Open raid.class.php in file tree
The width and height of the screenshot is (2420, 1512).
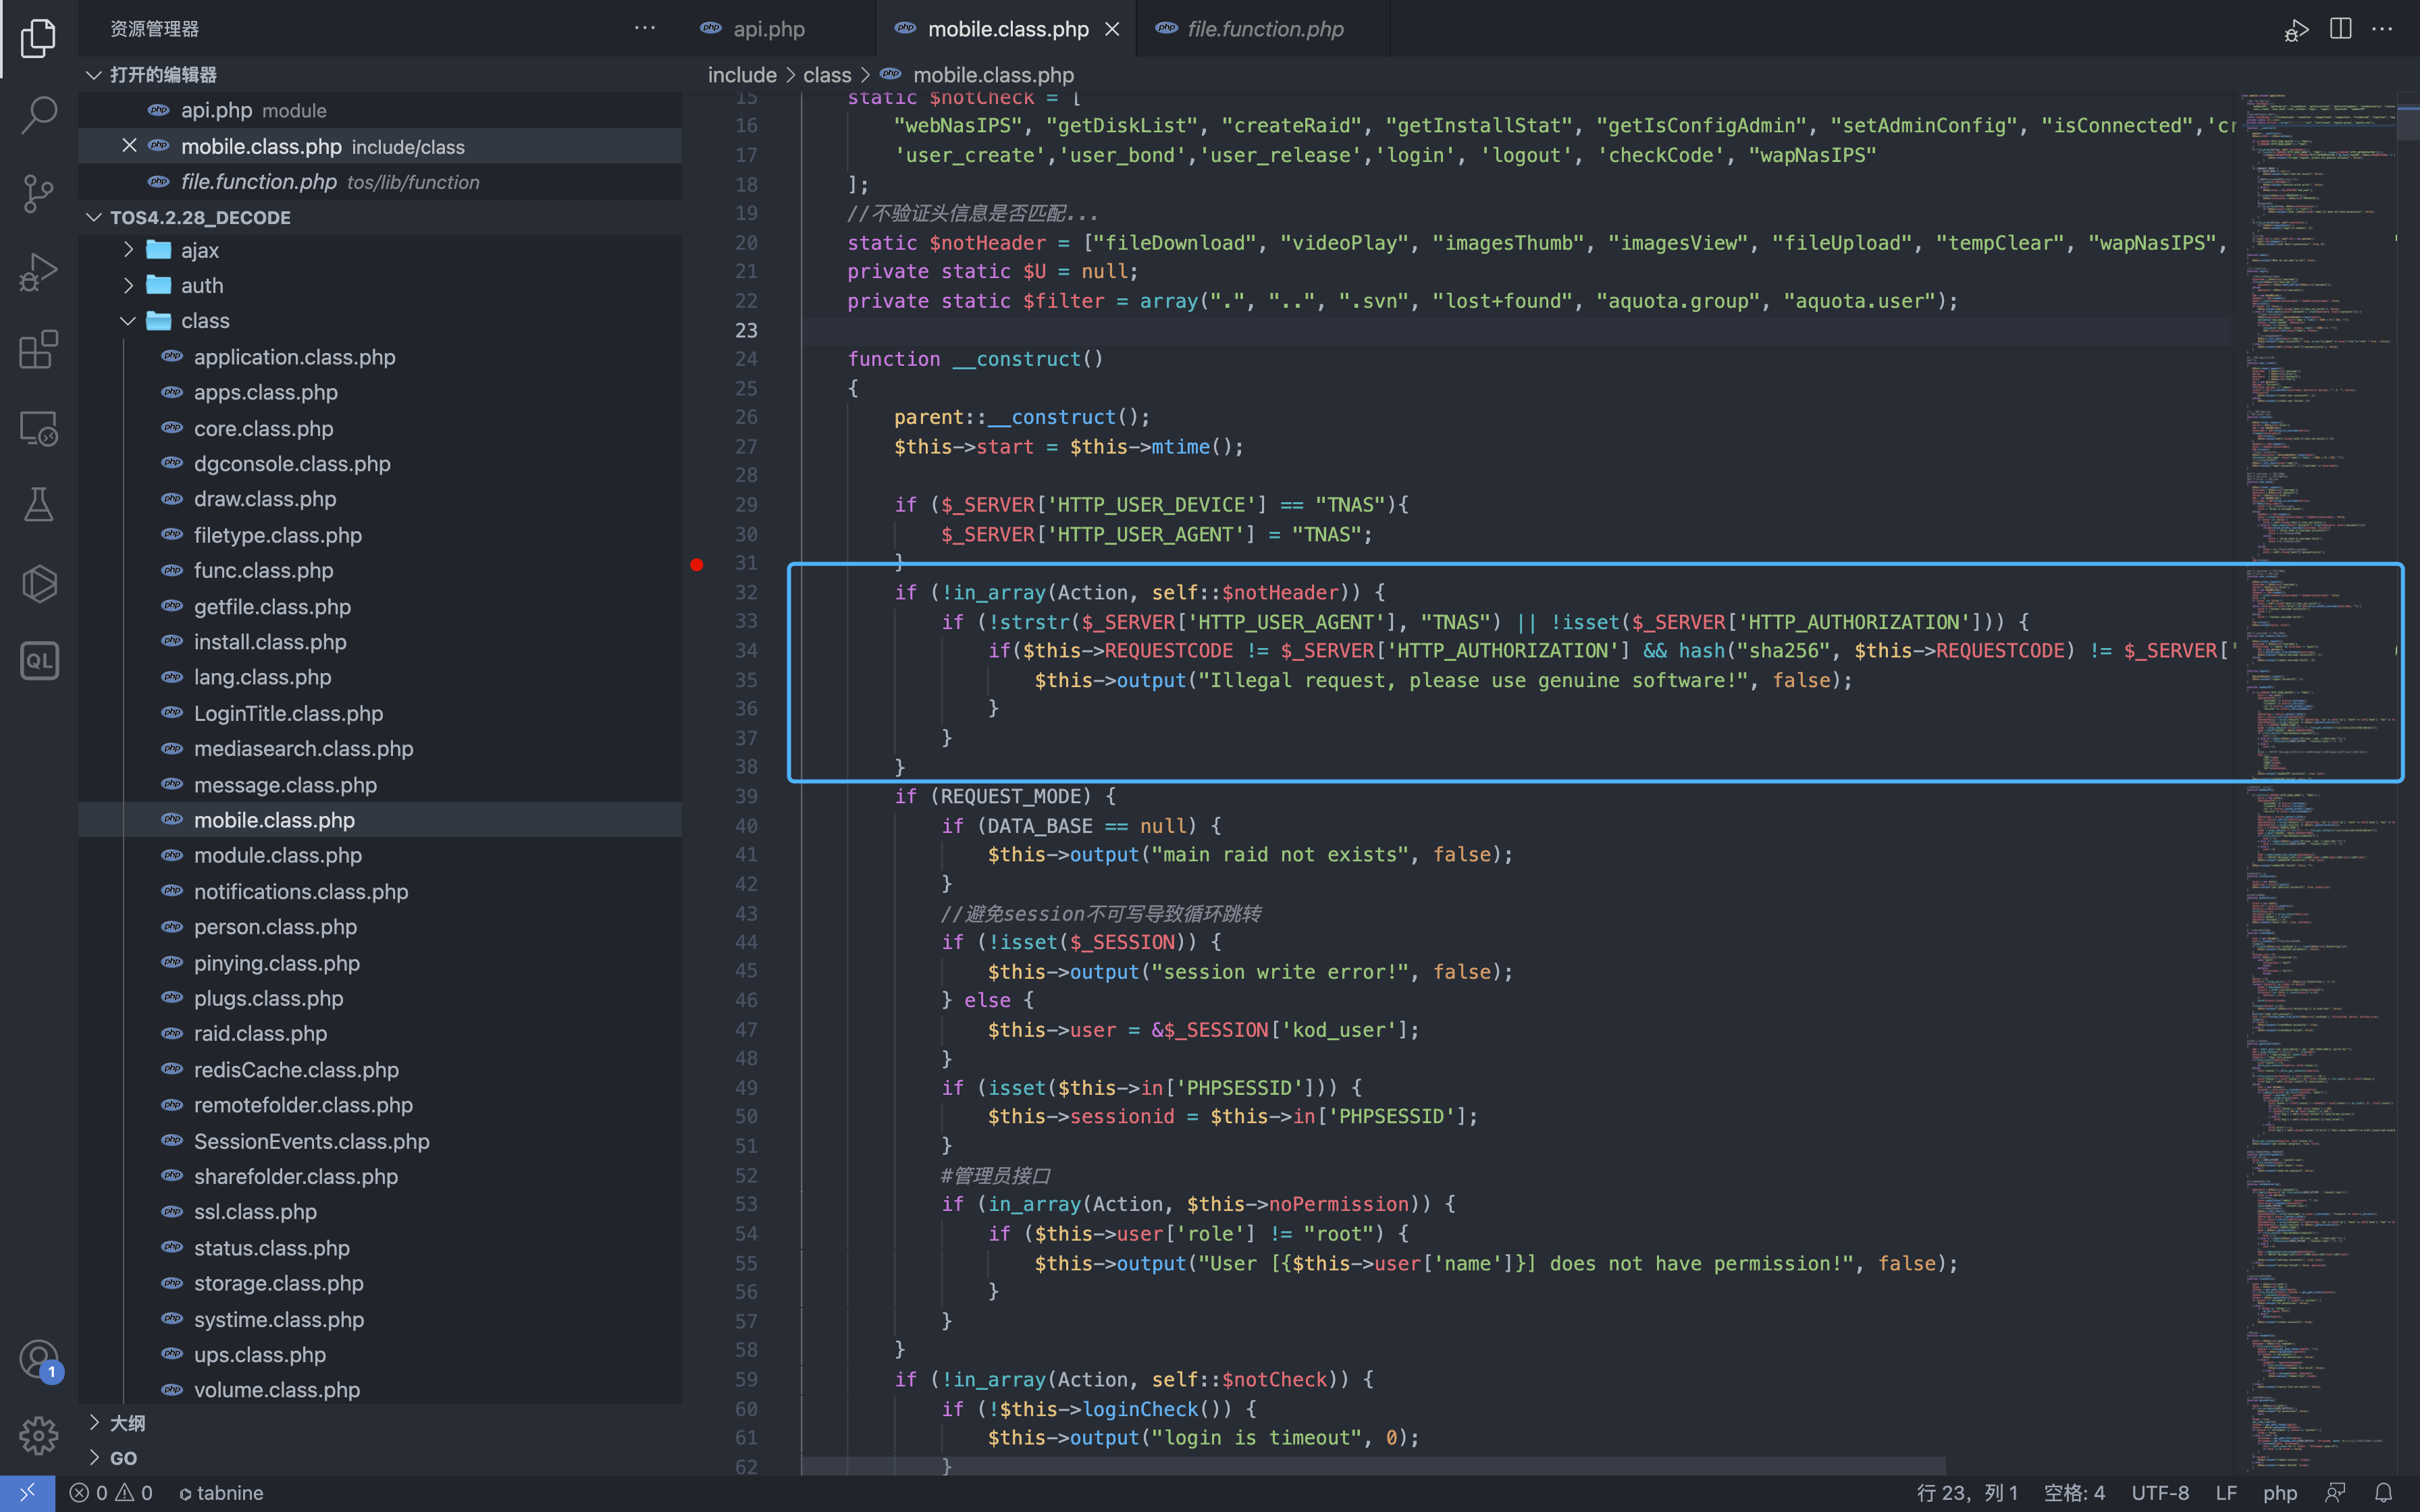click(260, 1034)
